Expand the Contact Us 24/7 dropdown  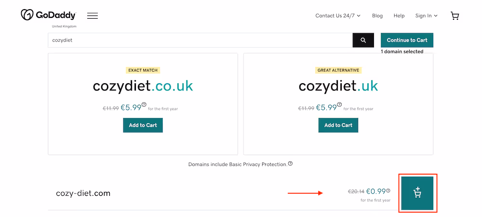pos(338,16)
